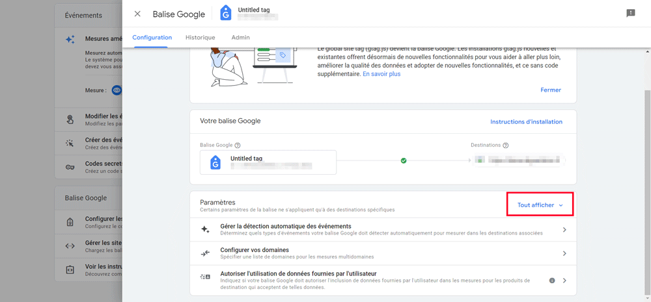Viewport: 651px width, 302px height.
Task: Open Gérer la détection automatique chevron
Action: (x=564, y=229)
